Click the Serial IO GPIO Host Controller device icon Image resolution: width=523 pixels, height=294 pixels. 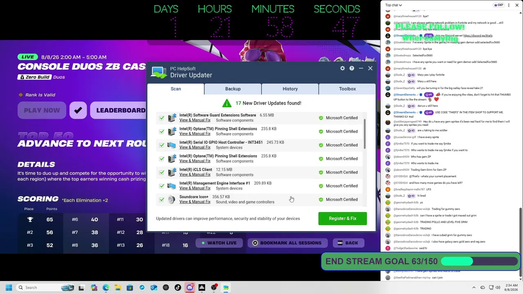pyautogui.click(x=172, y=145)
